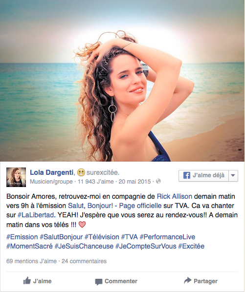Expand the dropdown arrow beside J'aime déjà
This screenshot has width=245, height=292.
233,175
